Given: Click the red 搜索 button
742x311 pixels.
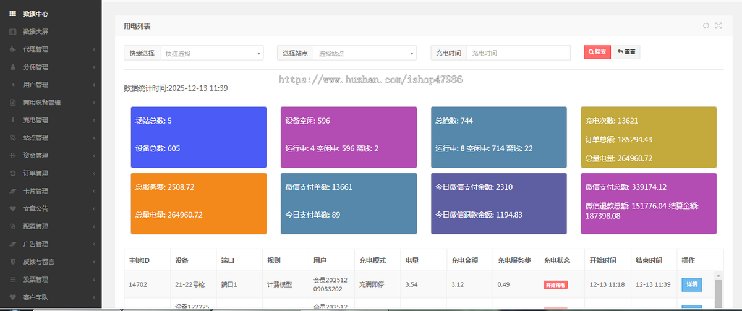Looking at the screenshot, I should (x=597, y=53).
